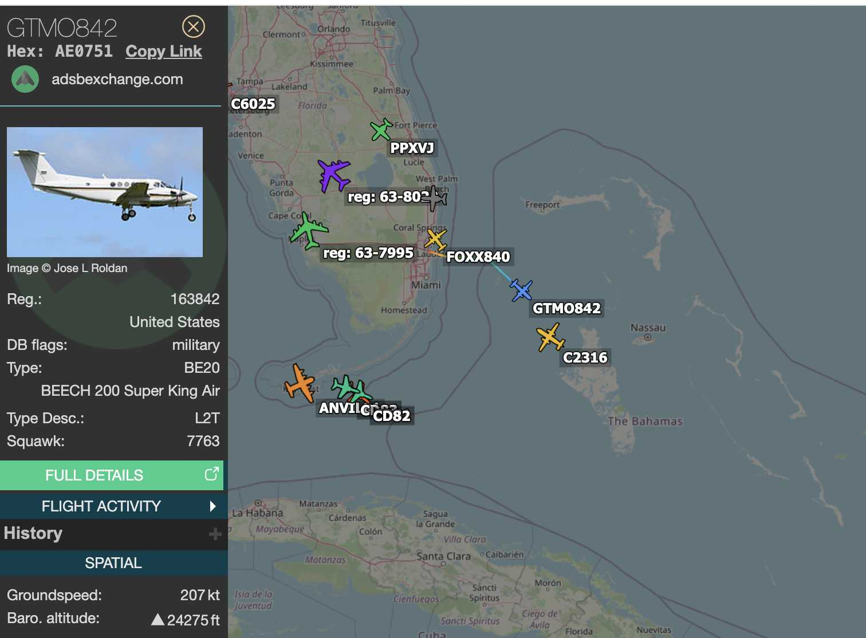Image resolution: width=866 pixels, height=638 pixels.
Task: Click the FLIGHT ACTIVITY header label
Action: pyautogui.click(x=101, y=506)
